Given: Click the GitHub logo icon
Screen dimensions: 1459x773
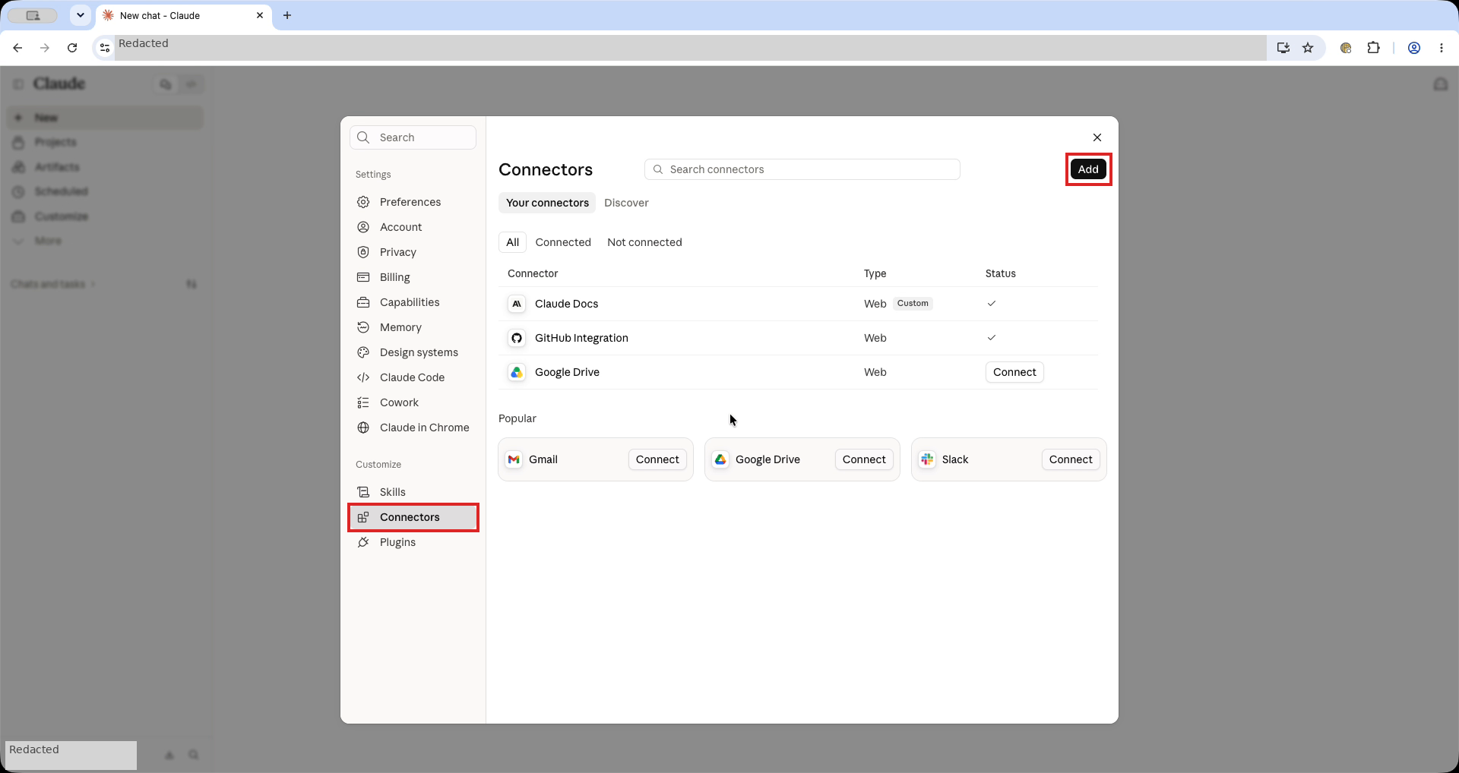Looking at the screenshot, I should (x=517, y=338).
